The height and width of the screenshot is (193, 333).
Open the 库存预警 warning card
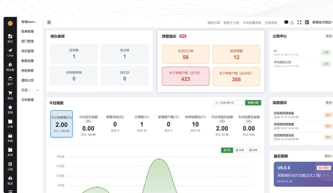point(236,54)
